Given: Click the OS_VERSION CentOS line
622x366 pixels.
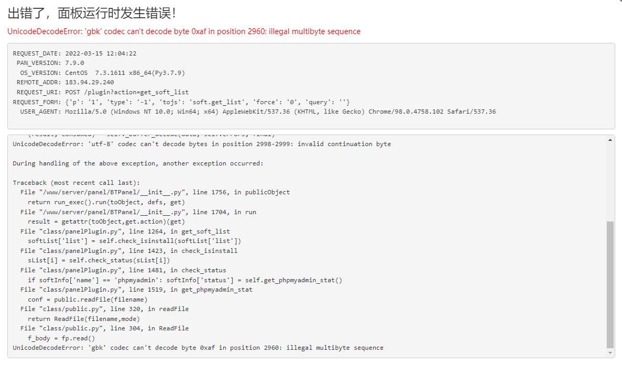Looking at the screenshot, I should 102,73.
